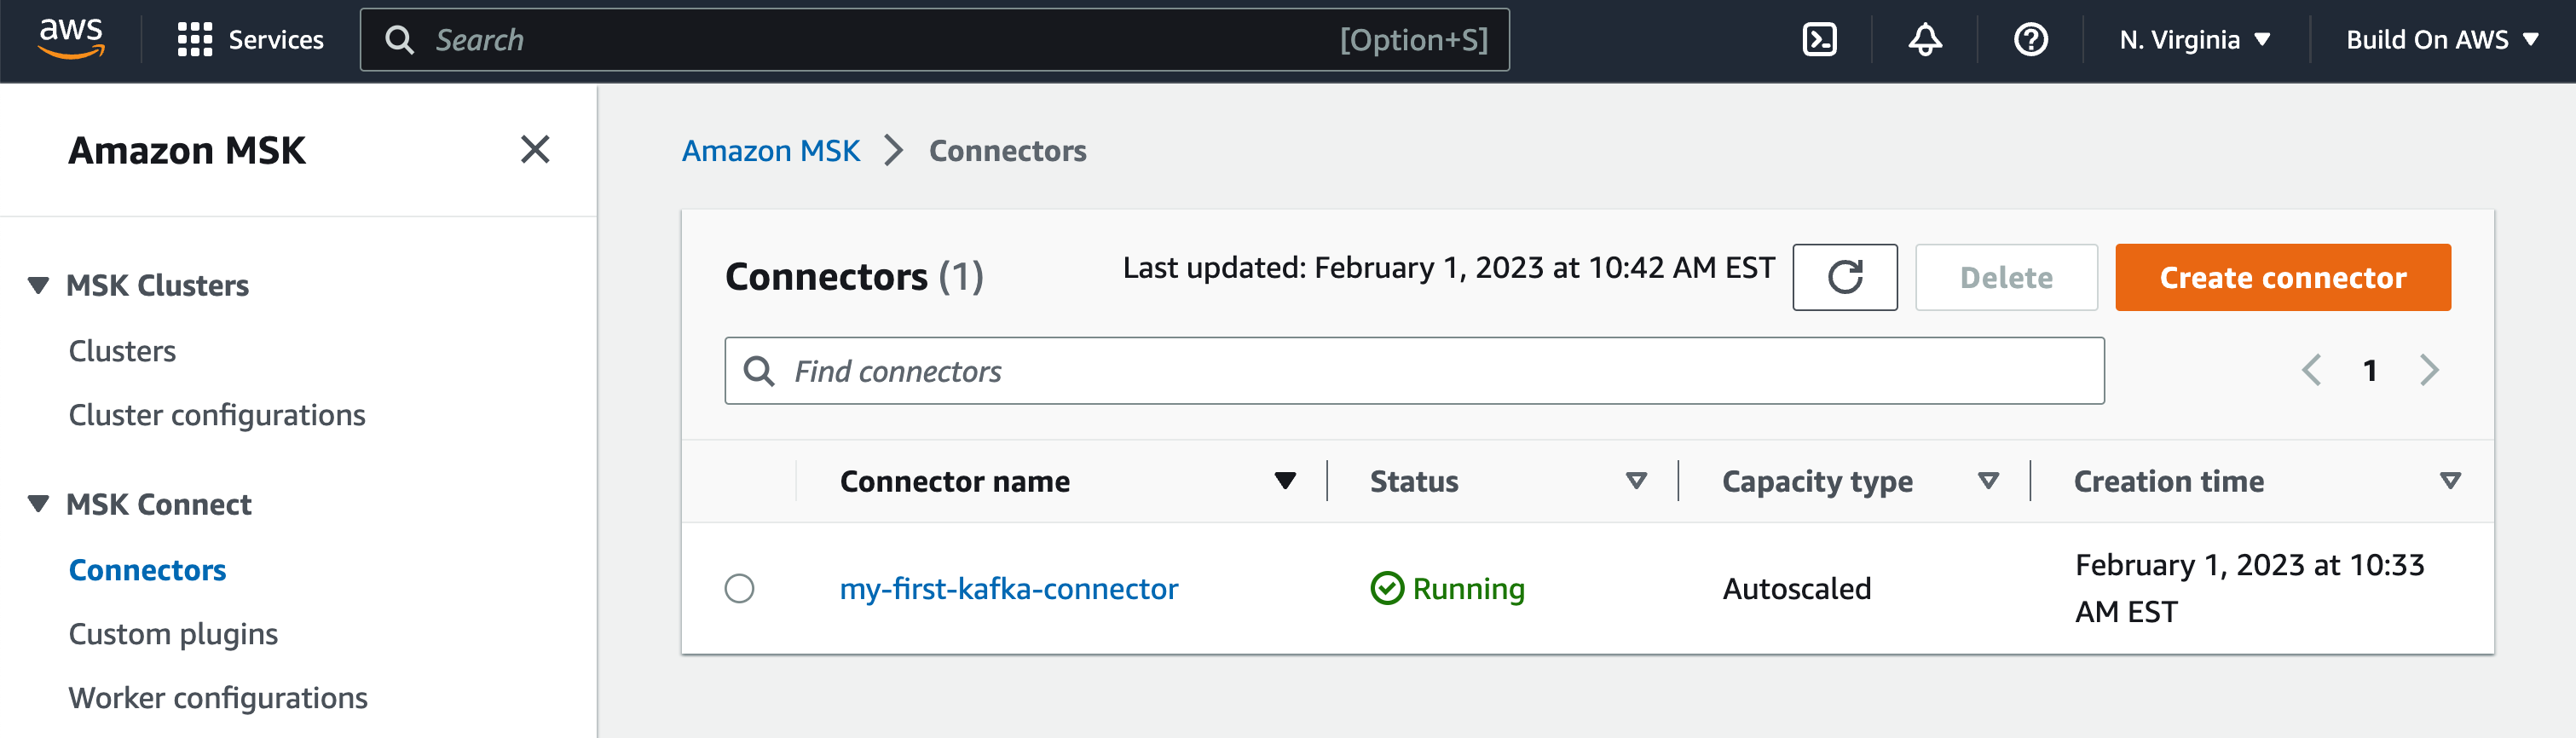The image size is (2576, 738).
Task: Go to the next page of connectors
Action: tap(2429, 370)
